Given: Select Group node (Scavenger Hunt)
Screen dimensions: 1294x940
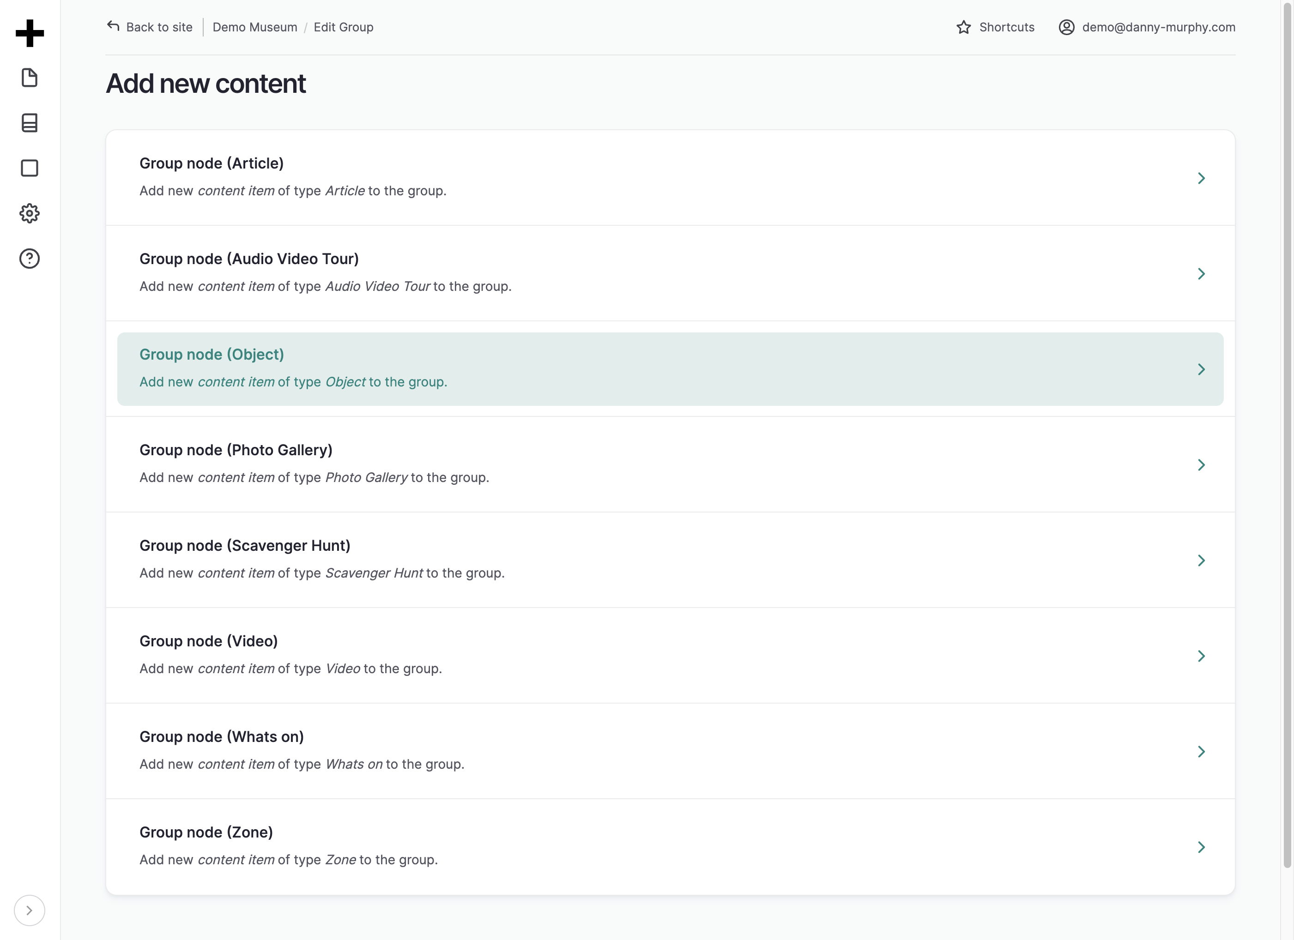Looking at the screenshot, I should click(x=670, y=560).
